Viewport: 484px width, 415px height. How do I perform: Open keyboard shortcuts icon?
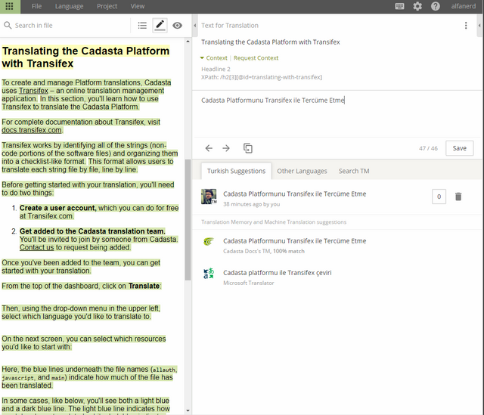399,6
